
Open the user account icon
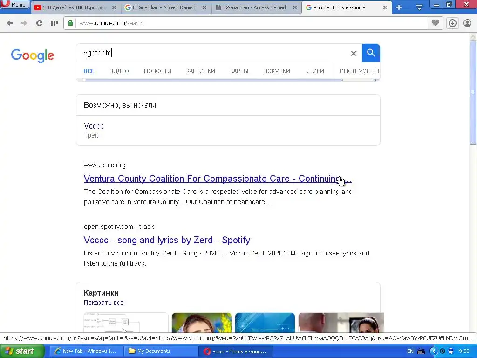pyautogui.click(x=467, y=23)
